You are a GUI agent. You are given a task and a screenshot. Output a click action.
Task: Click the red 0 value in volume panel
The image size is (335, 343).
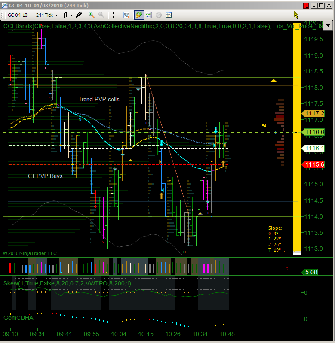(x=287, y=269)
